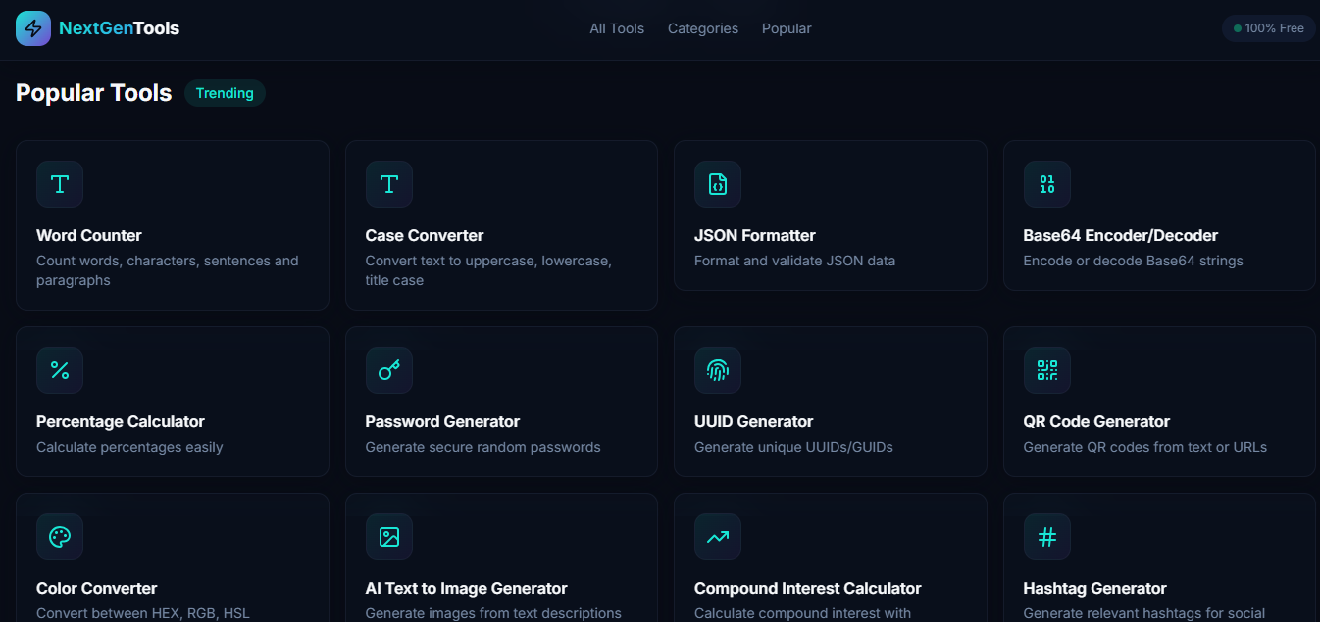Screen dimensions: 1320x622
Task: Click the Case Converter tool icon
Action: point(389,184)
